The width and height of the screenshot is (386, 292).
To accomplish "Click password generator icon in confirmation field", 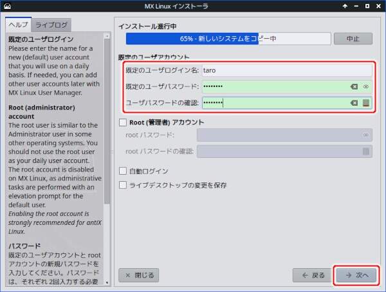I will coord(365,102).
